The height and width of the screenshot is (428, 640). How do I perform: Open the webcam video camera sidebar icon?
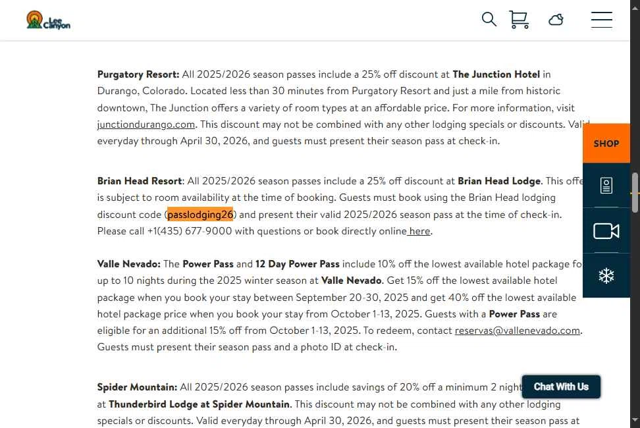tap(606, 231)
